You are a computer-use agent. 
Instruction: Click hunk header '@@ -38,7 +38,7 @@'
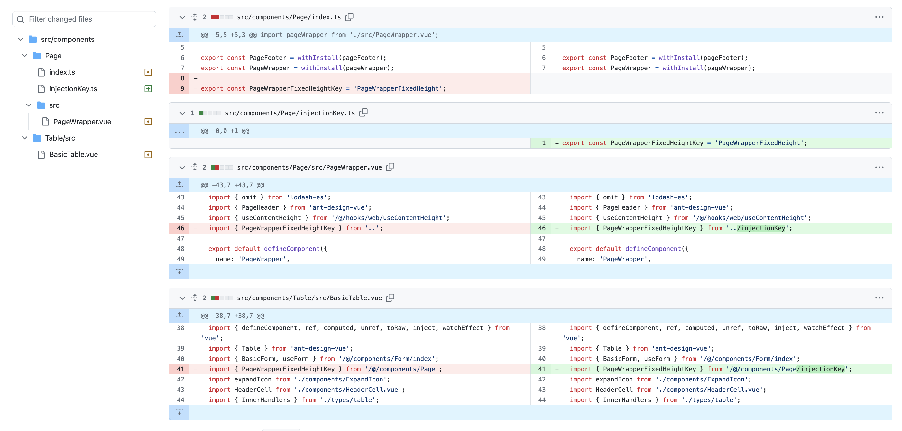pyautogui.click(x=233, y=316)
